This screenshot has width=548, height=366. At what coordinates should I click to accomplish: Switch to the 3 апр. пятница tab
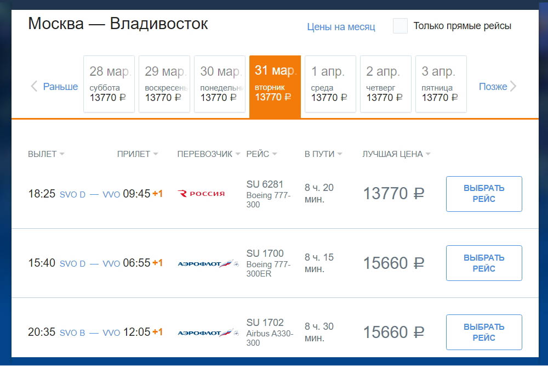(441, 84)
